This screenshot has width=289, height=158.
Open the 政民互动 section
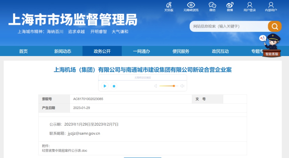tap(220, 51)
